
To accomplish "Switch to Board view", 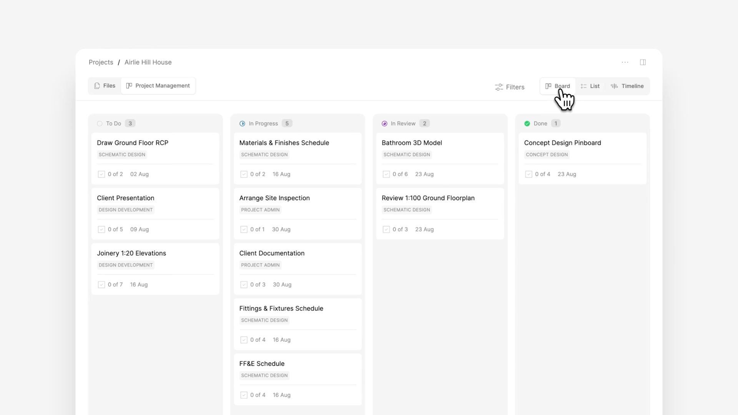I will click(x=558, y=86).
